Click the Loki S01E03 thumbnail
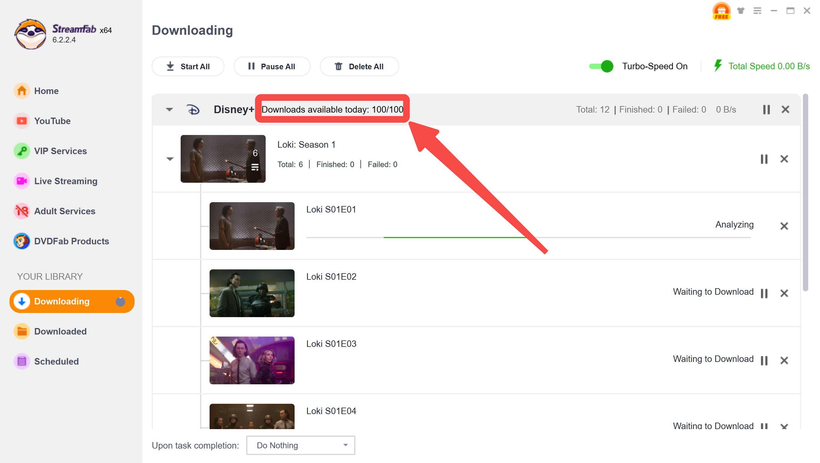 [x=252, y=360]
